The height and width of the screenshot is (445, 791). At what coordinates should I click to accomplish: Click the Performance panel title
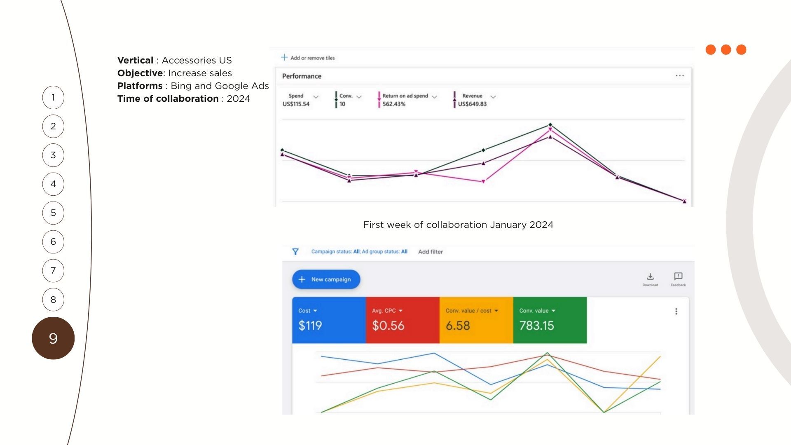point(302,76)
